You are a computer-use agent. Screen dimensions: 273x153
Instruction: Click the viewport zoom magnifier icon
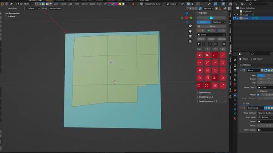190,26
